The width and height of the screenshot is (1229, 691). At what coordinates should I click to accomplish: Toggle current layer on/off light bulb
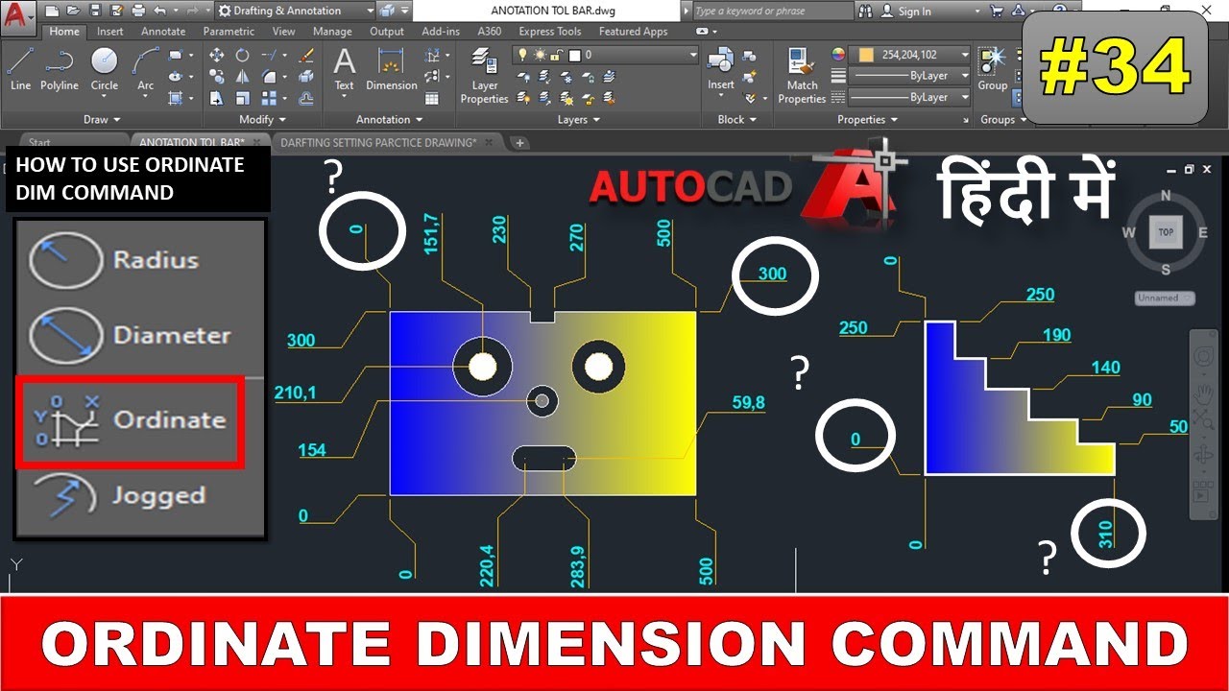[x=522, y=56]
